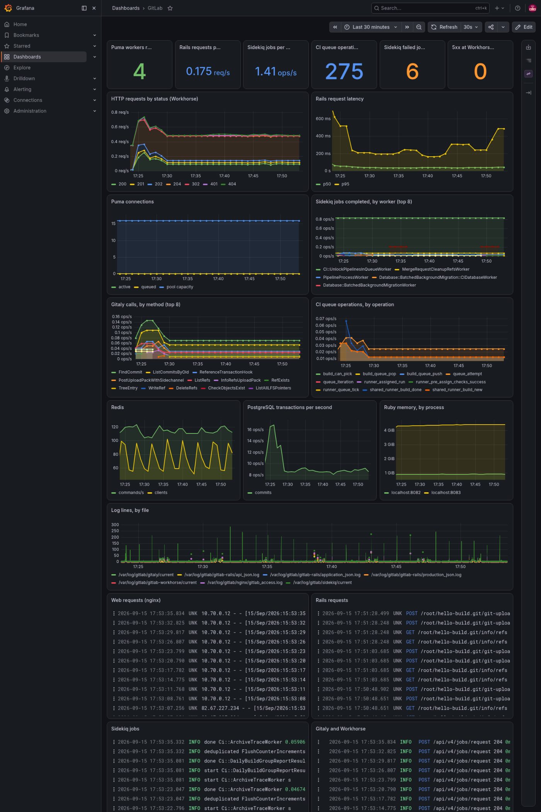The width and height of the screenshot is (541, 812).
Task: Click the Explore compass icon
Action: [7, 68]
